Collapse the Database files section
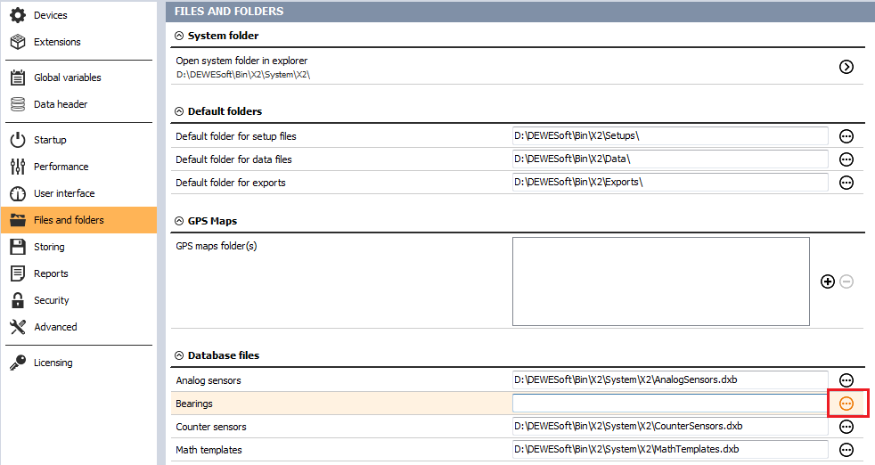Screen dimensions: 875x465 [x=179, y=355]
